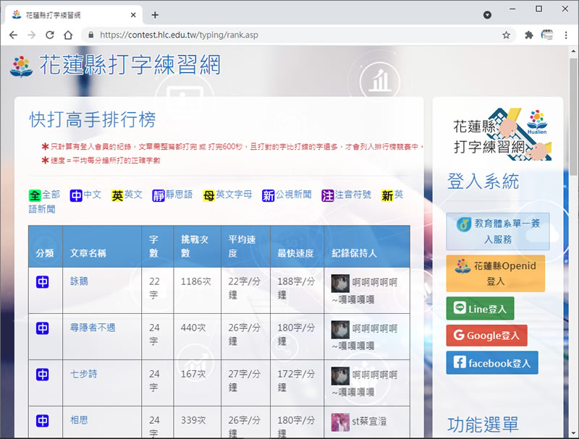The width and height of the screenshot is (579, 439).
Task: Select the 靜 靜思語 category filter
Action: (x=172, y=195)
